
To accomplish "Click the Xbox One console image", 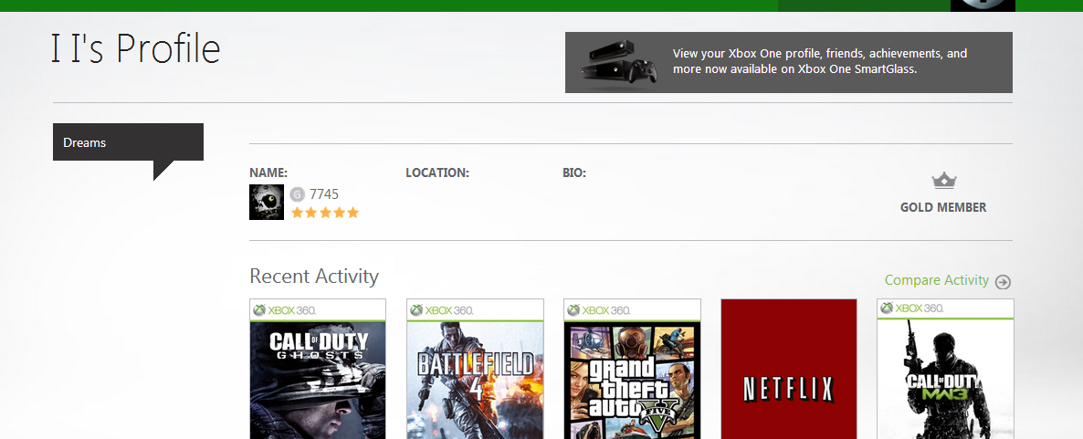I will [x=618, y=62].
